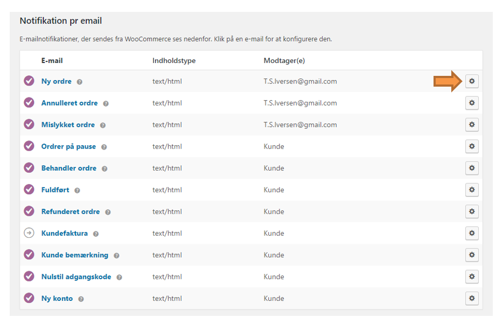This screenshot has width=503, height=325.
Task: Click text/html in Kundefaktura row
Action: [167, 234]
